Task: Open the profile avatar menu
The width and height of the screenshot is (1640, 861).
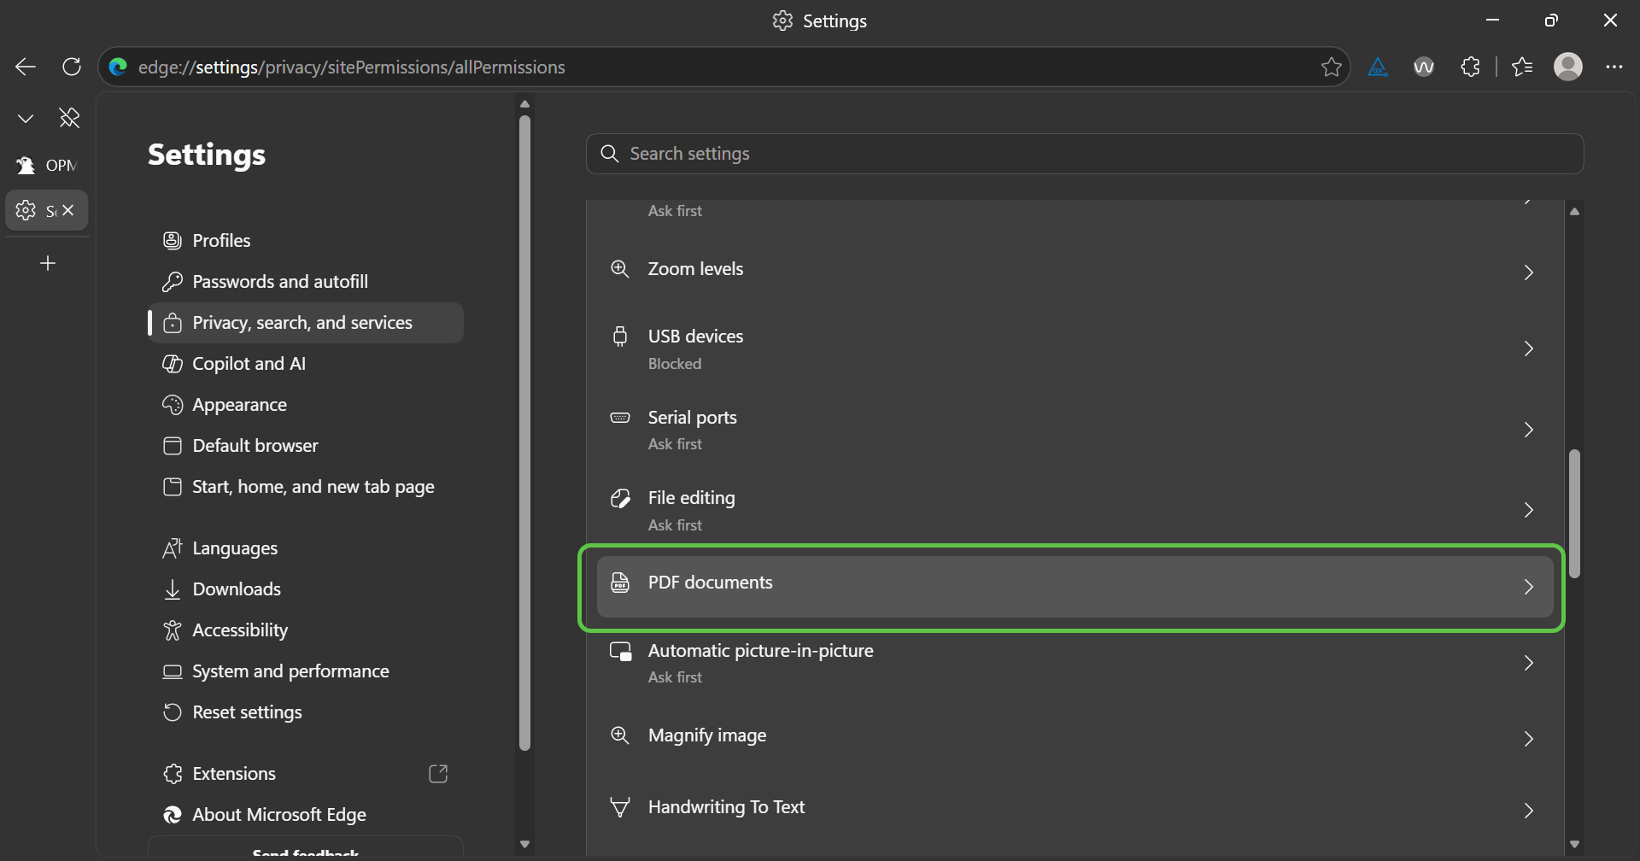Action: coord(1568,67)
